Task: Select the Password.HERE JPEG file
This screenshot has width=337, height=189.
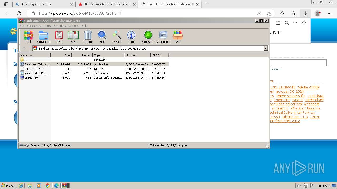Action: click(x=94, y=73)
